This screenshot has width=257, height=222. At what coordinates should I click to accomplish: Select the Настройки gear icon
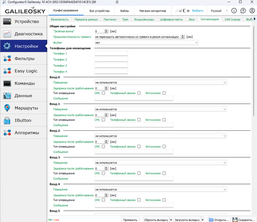(7, 46)
